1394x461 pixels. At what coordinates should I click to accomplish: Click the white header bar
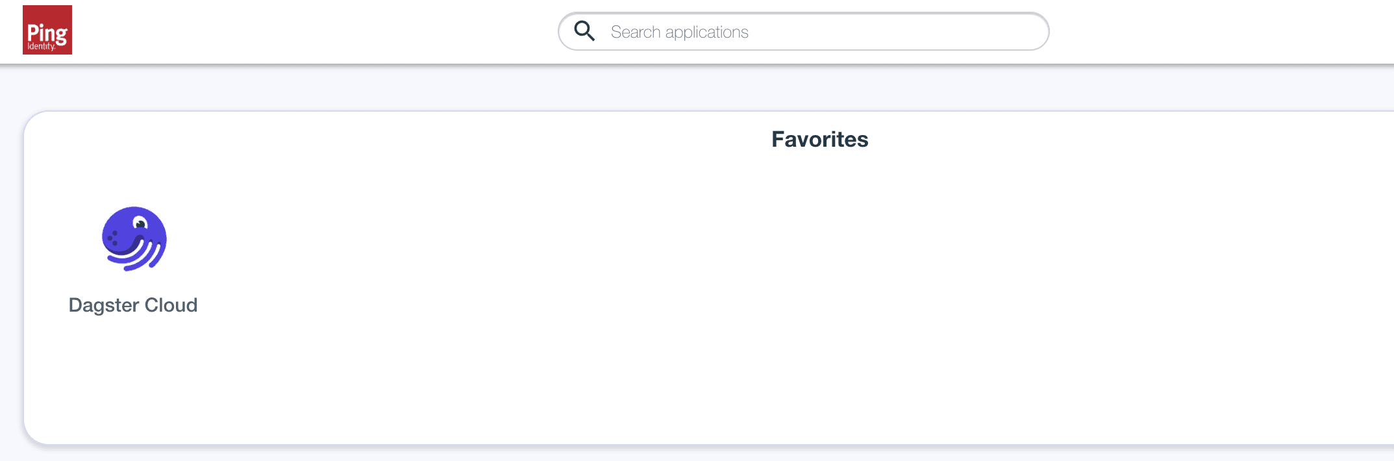pyautogui.click(x=325, y=31)
